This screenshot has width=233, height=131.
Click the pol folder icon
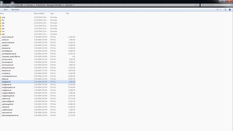[x=1, y=28]
